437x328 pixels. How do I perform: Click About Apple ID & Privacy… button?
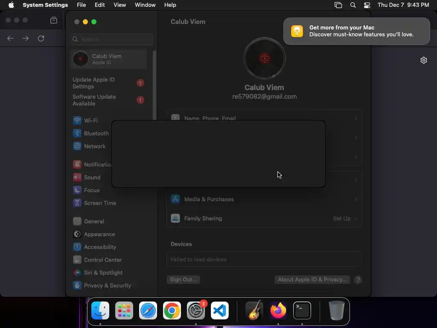click(x=312, y=279)
